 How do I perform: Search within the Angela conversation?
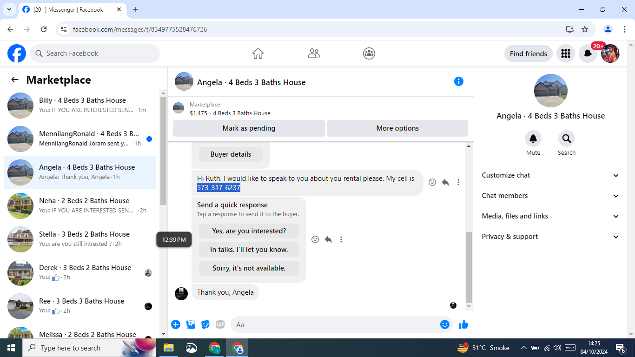567,139
